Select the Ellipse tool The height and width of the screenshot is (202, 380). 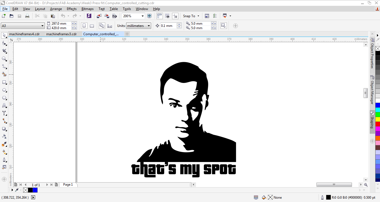click(x=4, y=90)
